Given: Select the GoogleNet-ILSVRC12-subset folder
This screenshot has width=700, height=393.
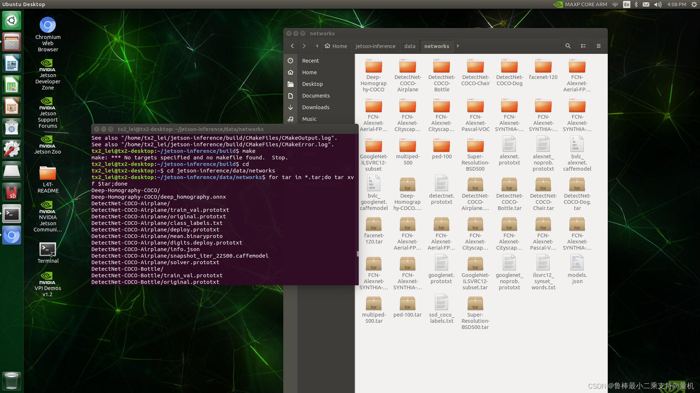Looking at the screenshot, I should point(374,155).
